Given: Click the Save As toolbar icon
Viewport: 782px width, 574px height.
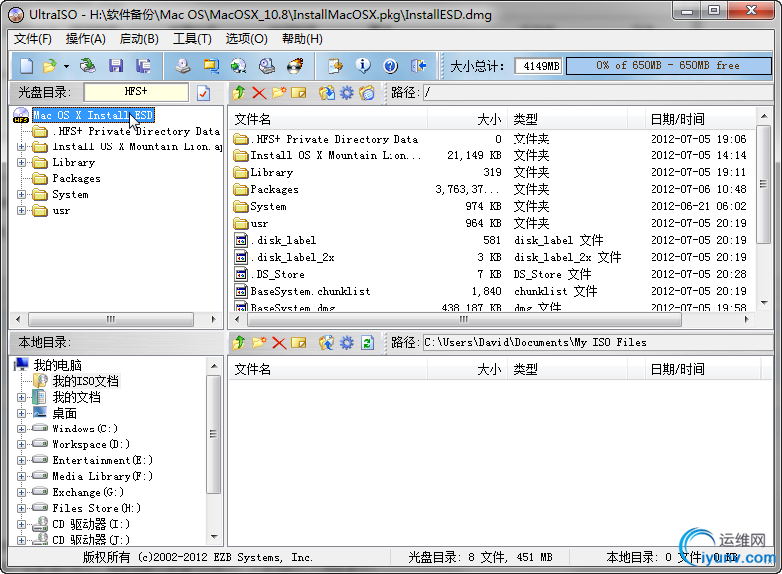Looking at the screenshot, I should point(143,66).
